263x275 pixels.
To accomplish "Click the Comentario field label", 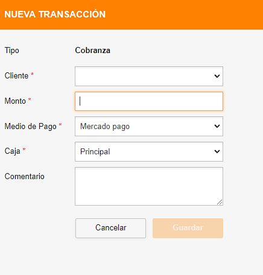I will (x=25, y=176).
